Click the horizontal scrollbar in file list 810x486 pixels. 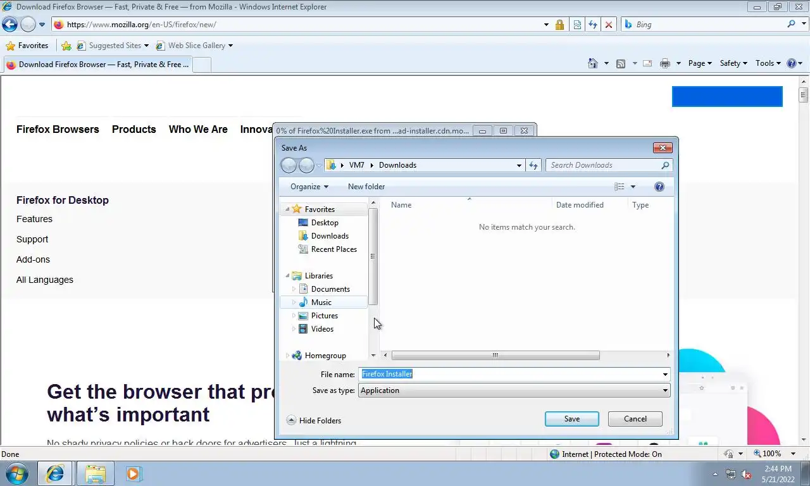495,356
